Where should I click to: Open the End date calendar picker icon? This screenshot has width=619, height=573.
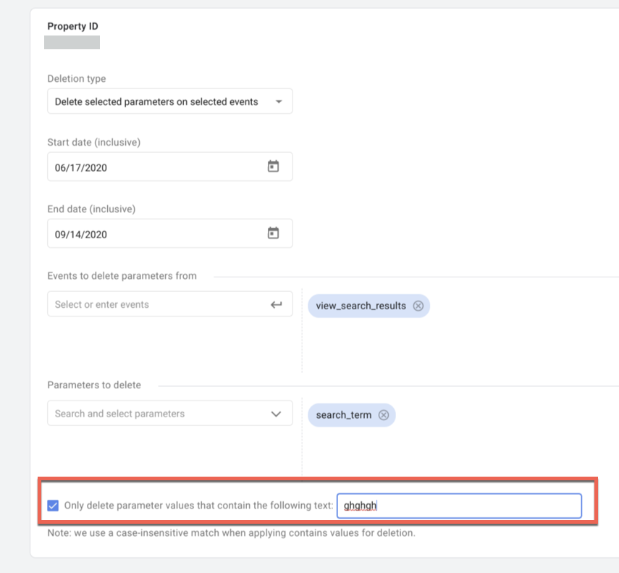tap(273, 233)
